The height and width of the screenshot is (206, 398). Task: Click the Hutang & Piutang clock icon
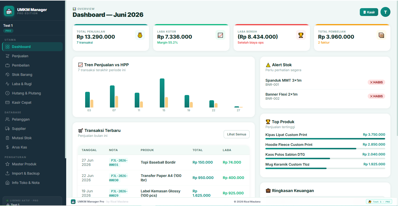click(x=8, y=93)
